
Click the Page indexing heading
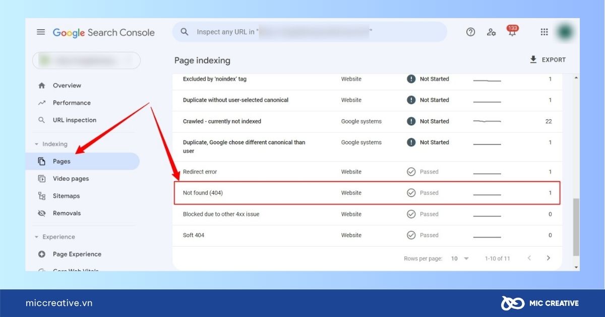coord(202,60)
